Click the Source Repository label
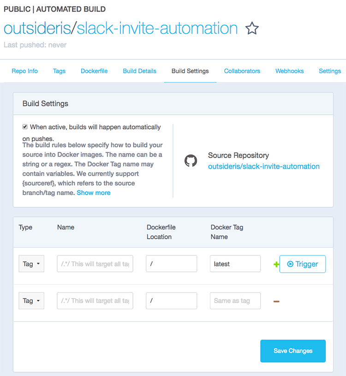The width and height of the screenshot is (346, 376). pos(239,155)
